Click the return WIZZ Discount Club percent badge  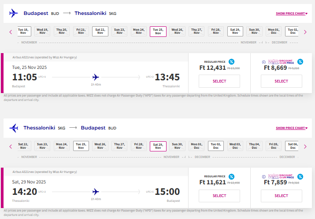click(300, 176)
